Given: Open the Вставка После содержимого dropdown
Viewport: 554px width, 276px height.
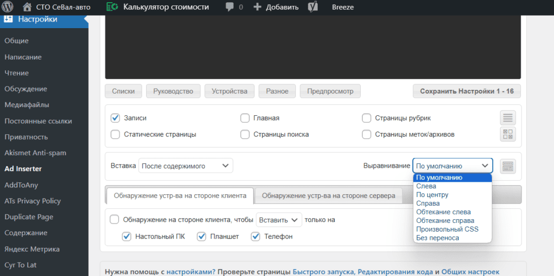Looking at the screenshot, I should coord(186,166).
